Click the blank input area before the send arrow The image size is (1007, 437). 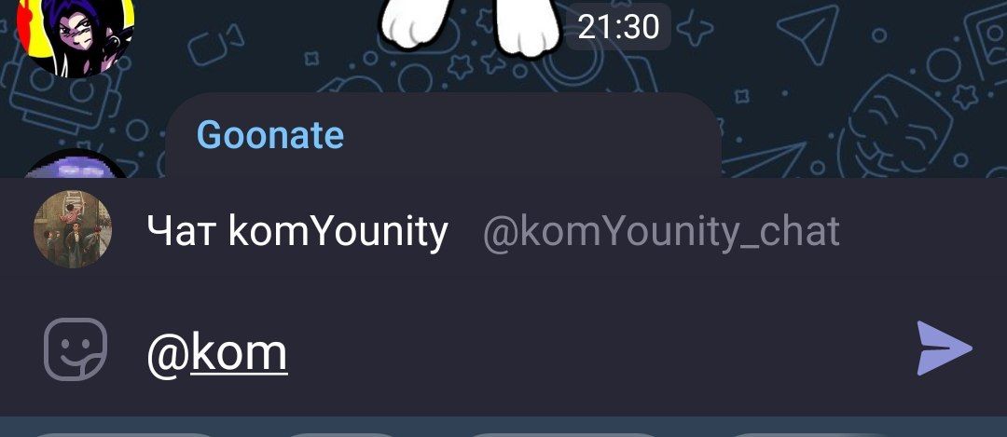(x=598, y=350)
